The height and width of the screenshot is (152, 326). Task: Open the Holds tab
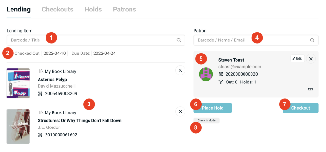coord(93,9)
